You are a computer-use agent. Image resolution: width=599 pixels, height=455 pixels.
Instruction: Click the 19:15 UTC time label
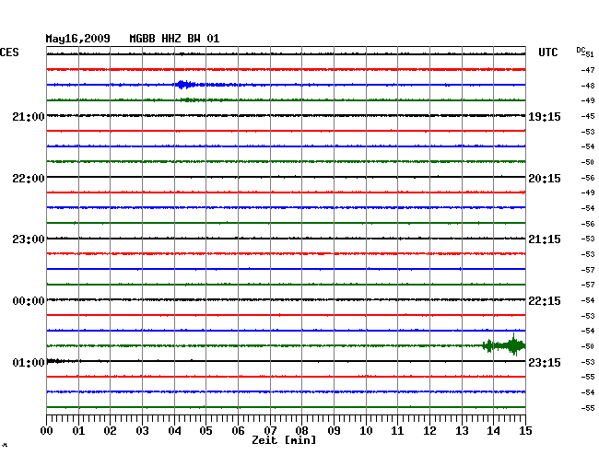point(545,116)
